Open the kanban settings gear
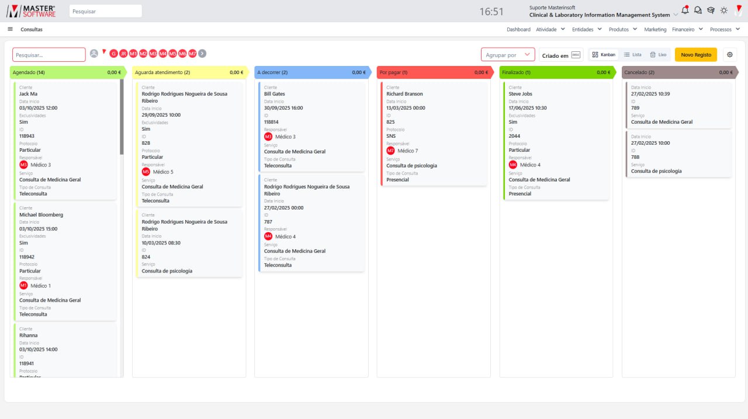This screenshot has height=419, width=748. pyautogui.click(x=730, y=54)
